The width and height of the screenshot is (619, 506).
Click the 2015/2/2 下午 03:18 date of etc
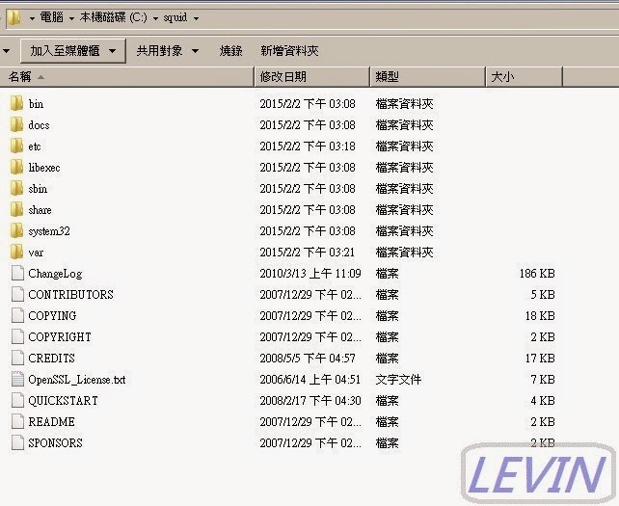308,146
